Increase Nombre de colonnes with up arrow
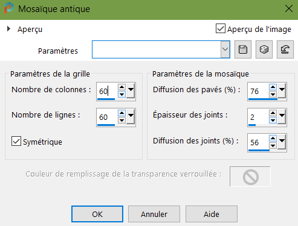The image size is (298, 226). click(x=121, y=87)
